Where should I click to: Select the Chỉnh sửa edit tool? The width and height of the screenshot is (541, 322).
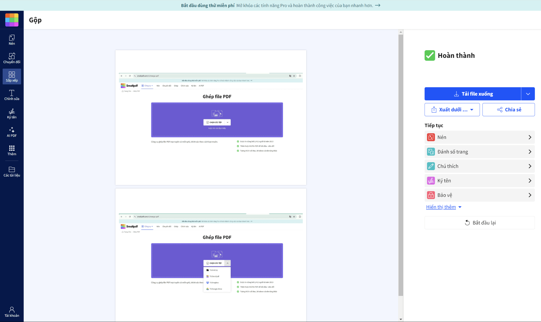coord(12,95)
